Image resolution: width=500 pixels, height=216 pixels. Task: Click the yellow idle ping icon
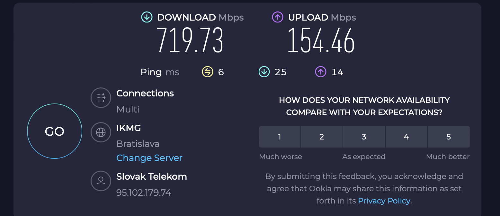coord(208,72)
